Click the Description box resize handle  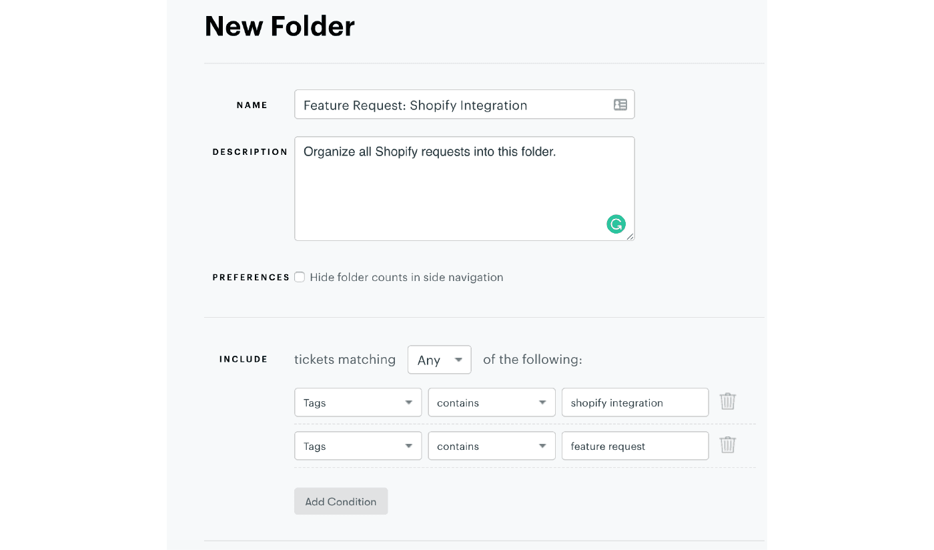[630, 236]
